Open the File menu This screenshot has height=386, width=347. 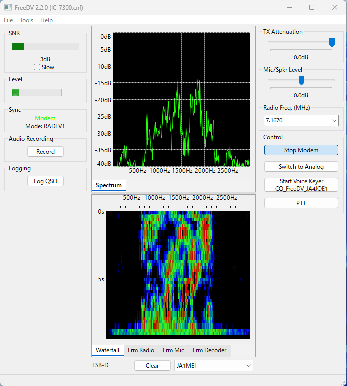click(x=8, y=20)
